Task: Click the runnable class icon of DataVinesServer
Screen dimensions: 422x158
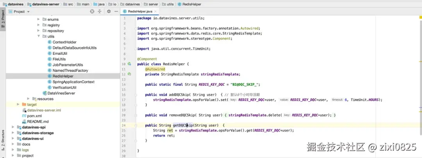Action: 45,93
